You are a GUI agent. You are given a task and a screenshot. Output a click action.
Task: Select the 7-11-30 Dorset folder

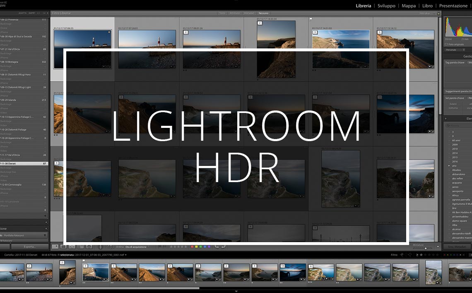point(24,163)
